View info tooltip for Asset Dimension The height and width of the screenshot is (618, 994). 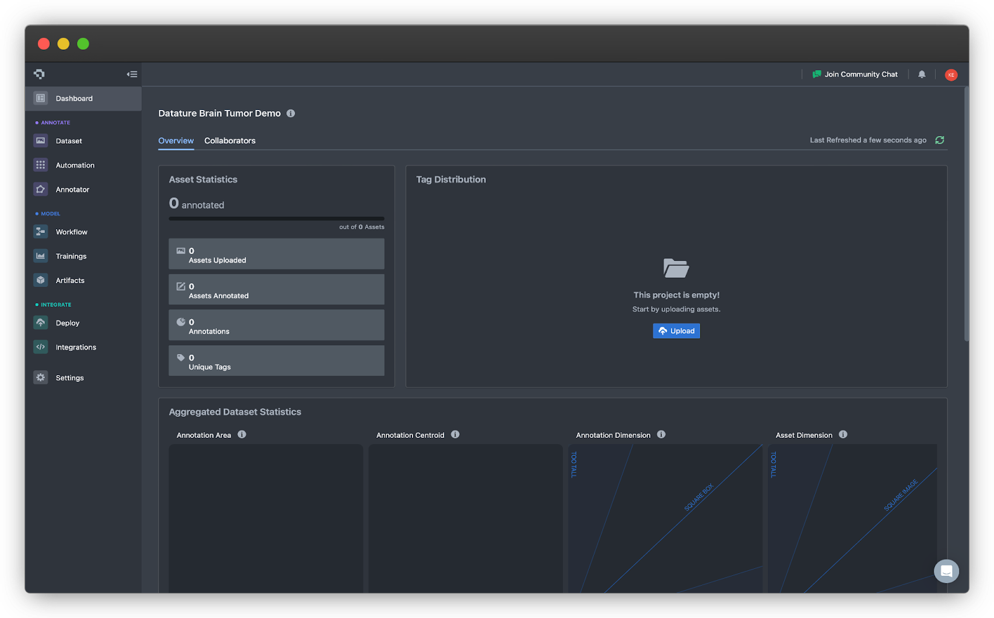tap(843, 434)
